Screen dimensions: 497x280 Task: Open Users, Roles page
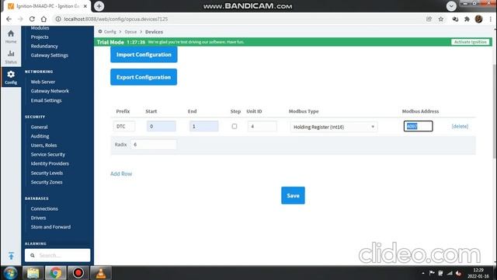tap(43, 145)
